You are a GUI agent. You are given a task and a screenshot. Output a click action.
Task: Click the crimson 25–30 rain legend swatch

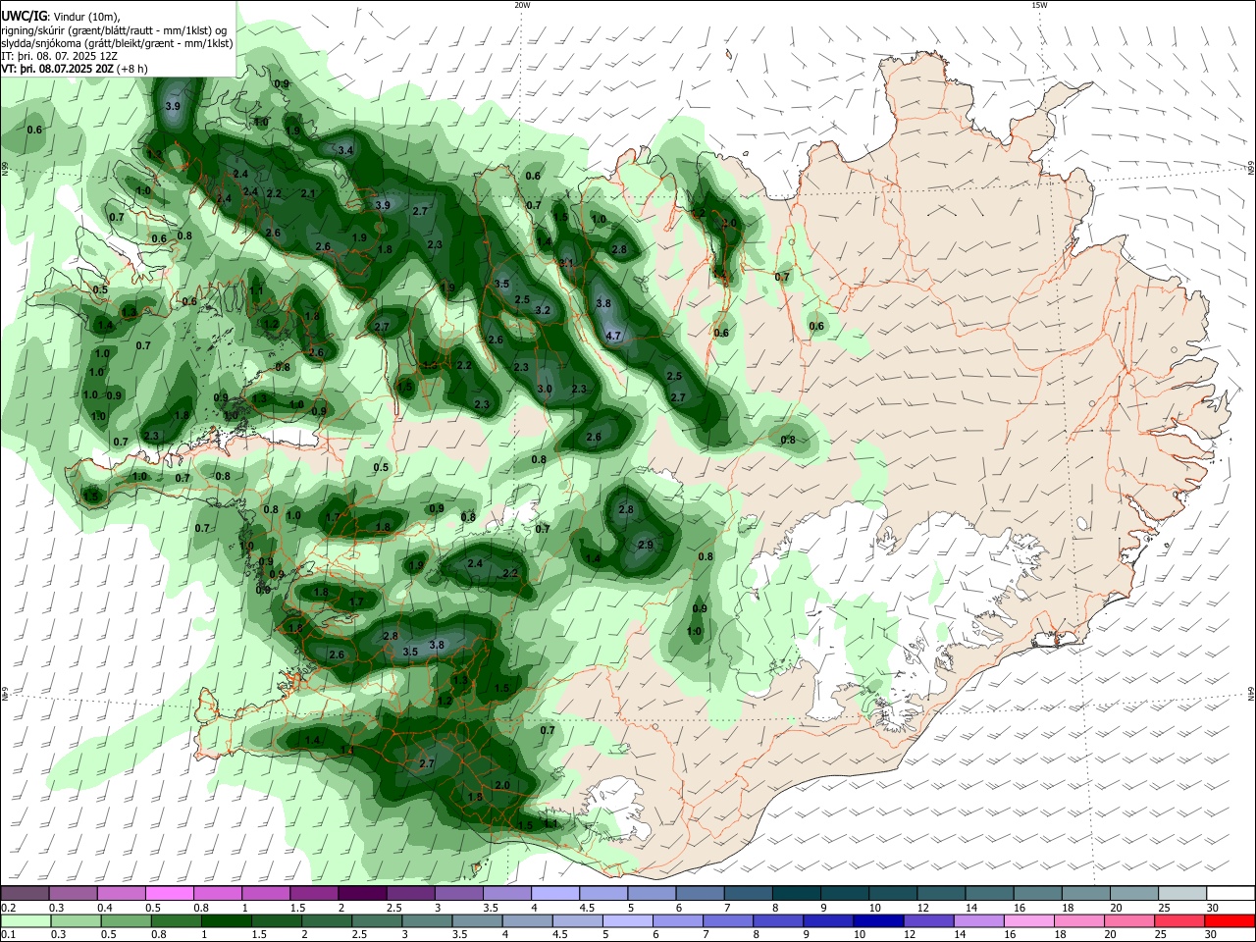1179,921
